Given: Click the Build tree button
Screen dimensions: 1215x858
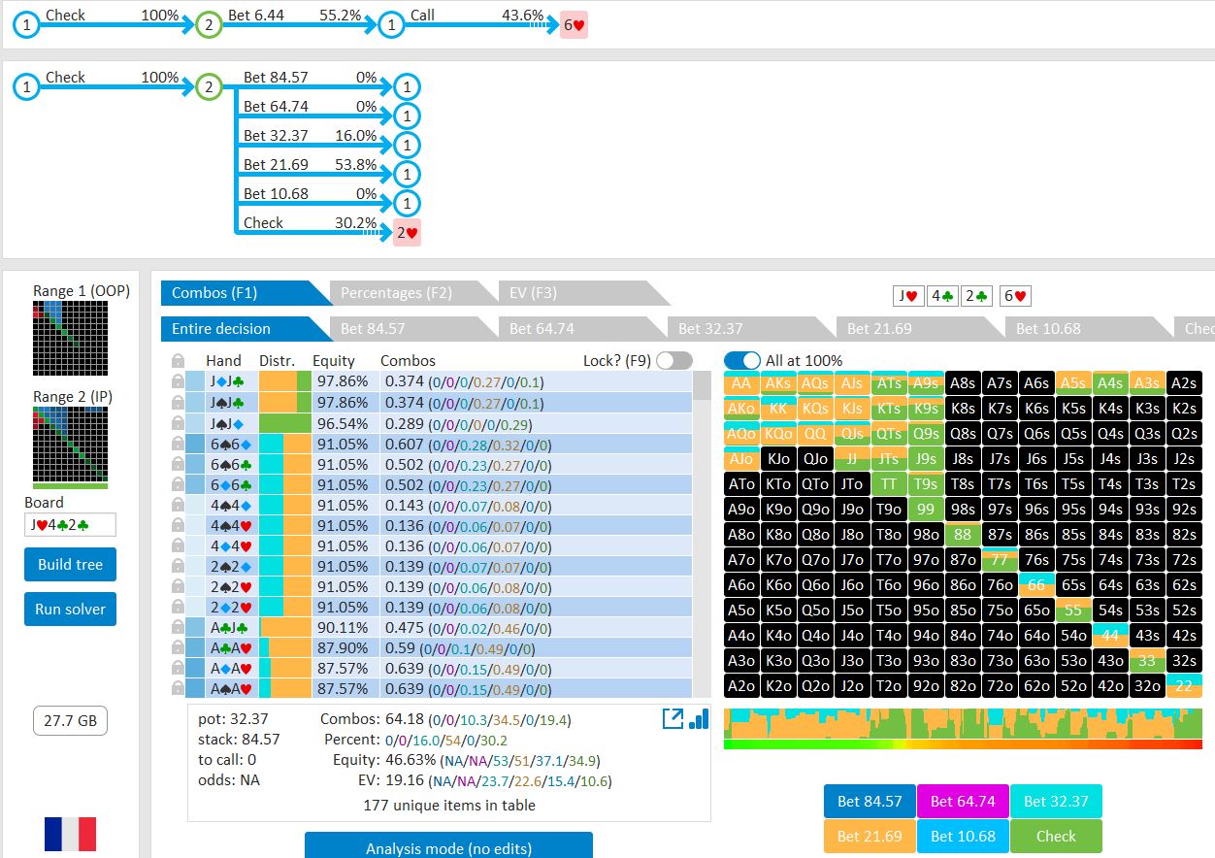Looking at the screenshot, I should click(70, 564).
